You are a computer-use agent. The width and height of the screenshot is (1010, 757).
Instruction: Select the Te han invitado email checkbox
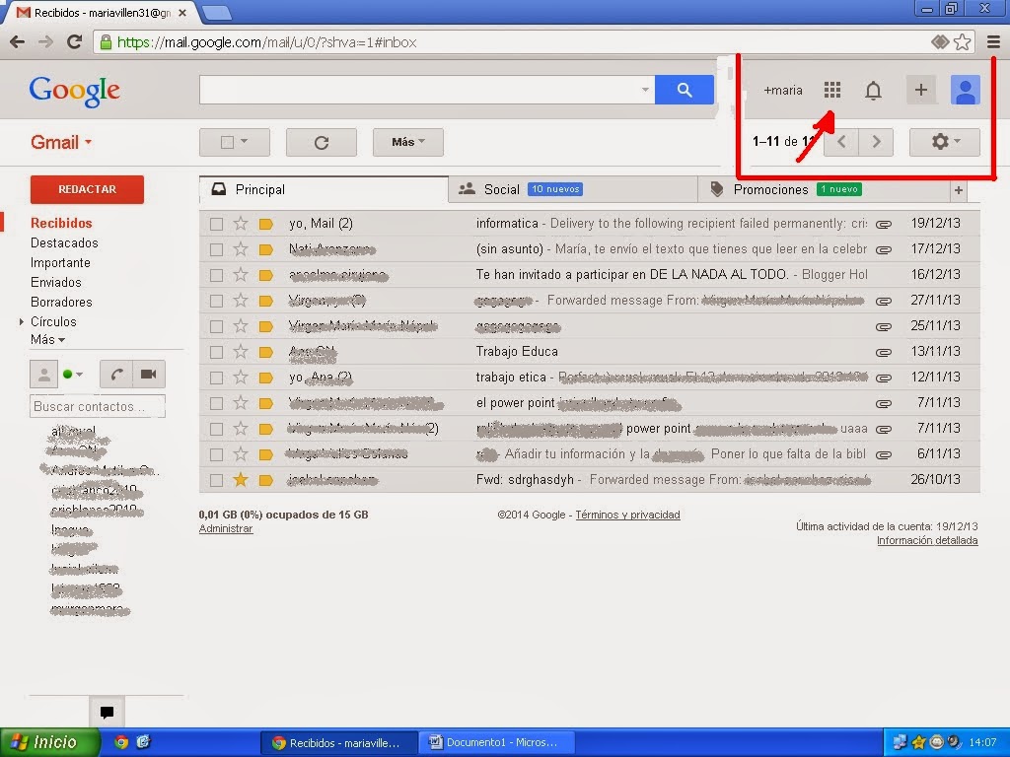(x=216, y=276)
